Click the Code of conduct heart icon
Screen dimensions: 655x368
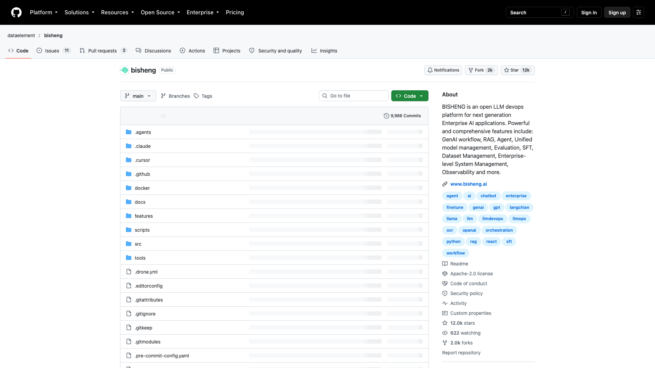(445, 283)
